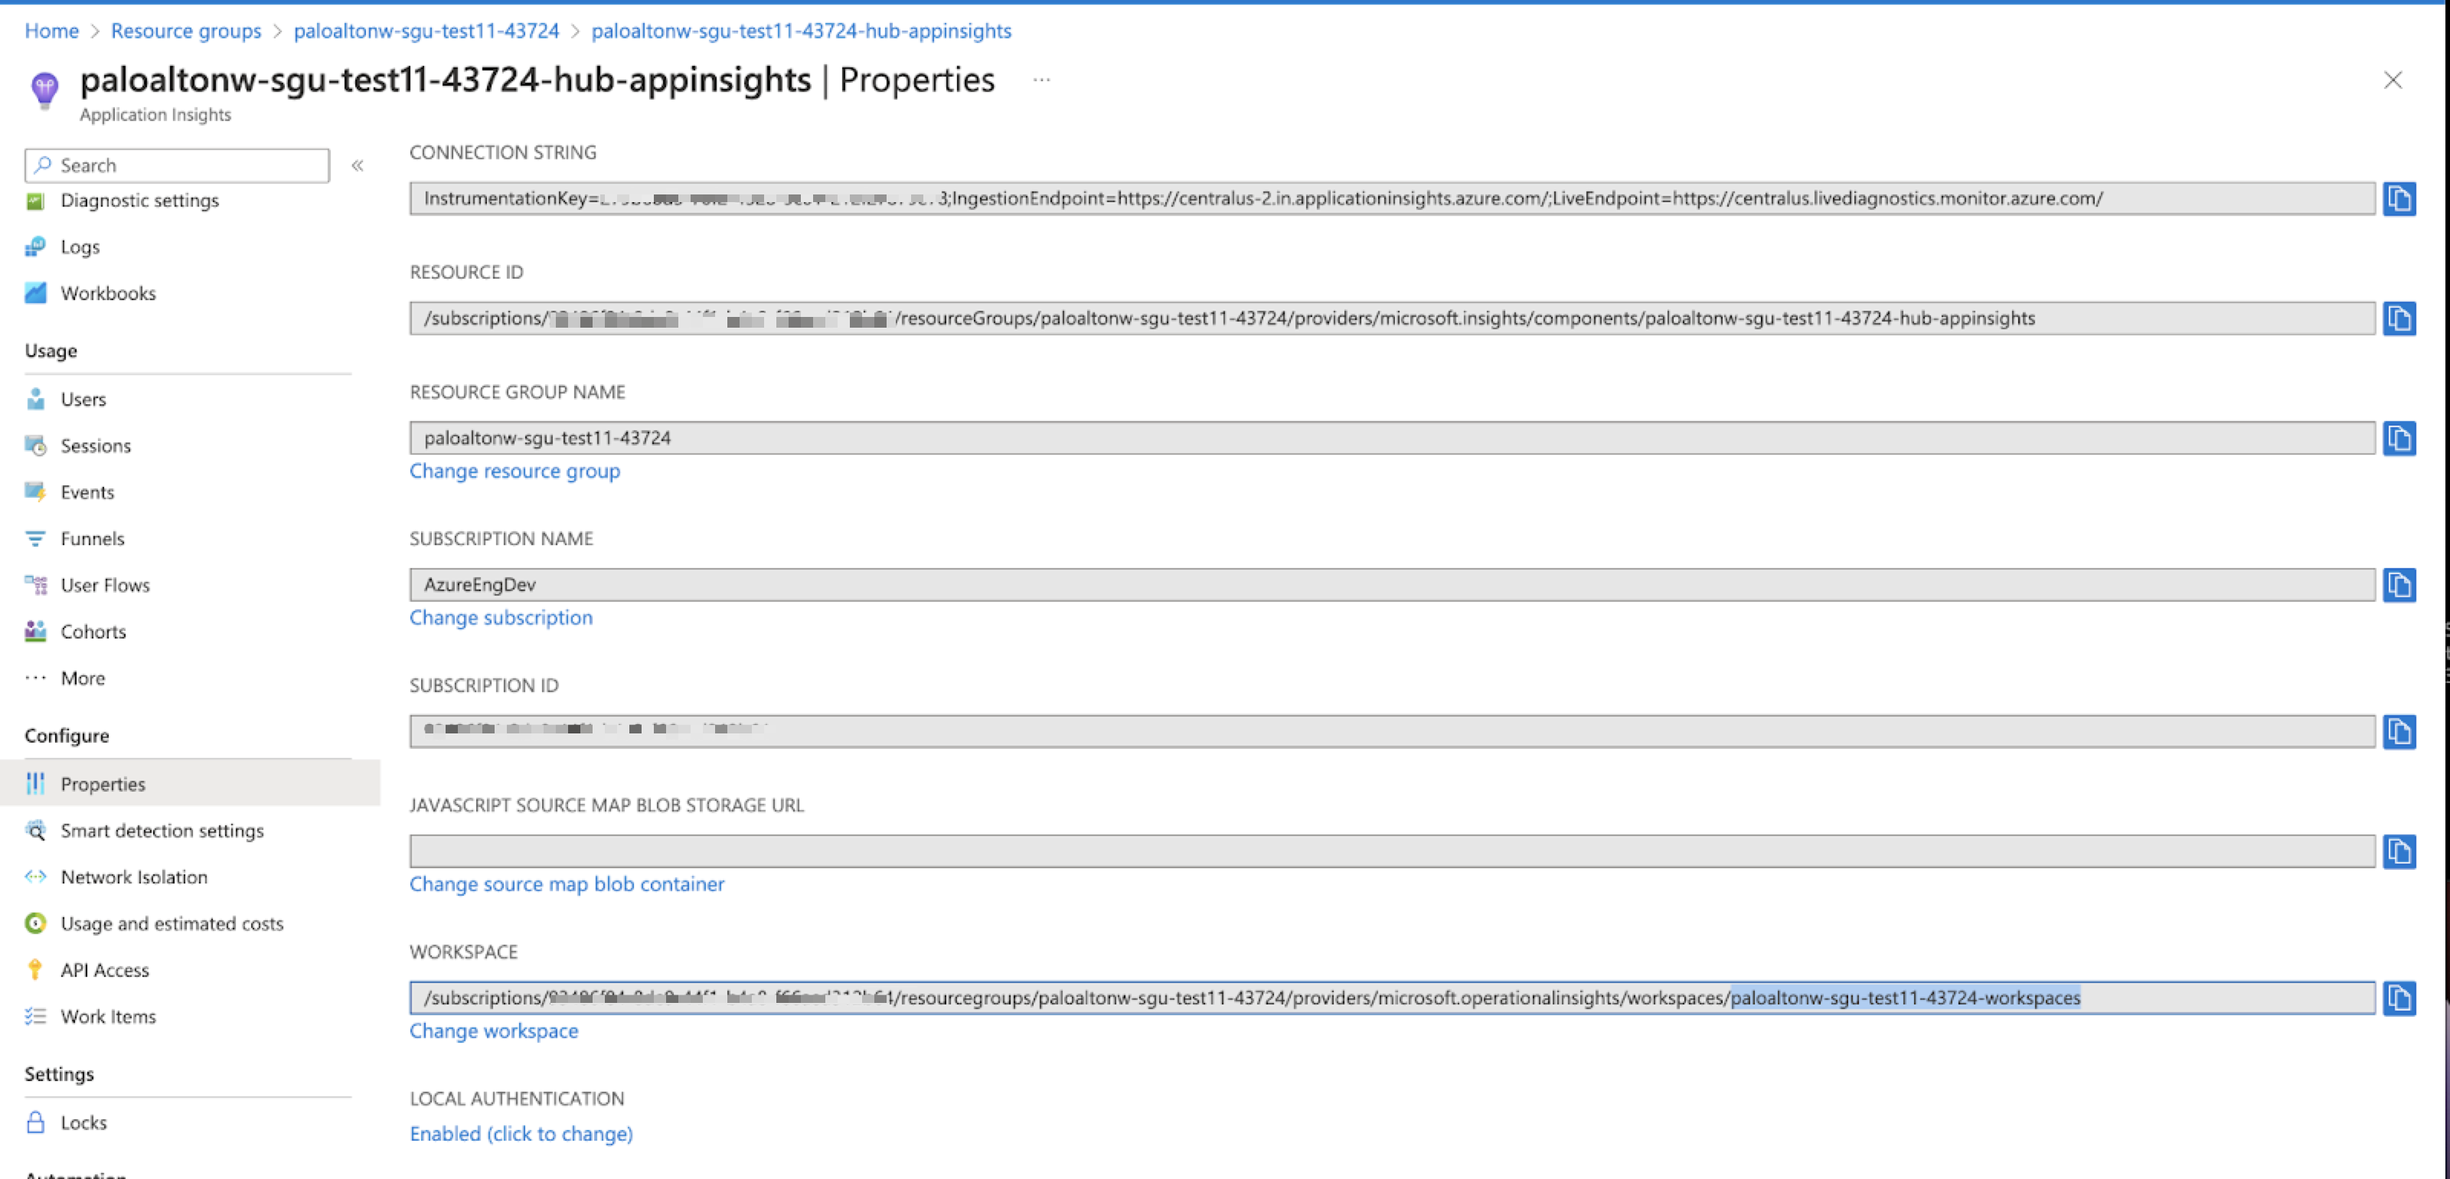
Task: Collapse the left navigation menu
Action: [x=358, y=165]
